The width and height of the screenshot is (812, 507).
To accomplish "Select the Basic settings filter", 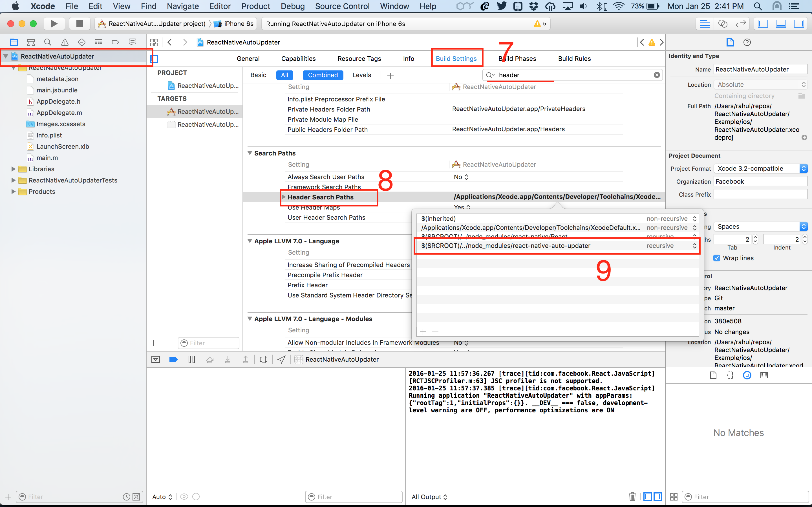I will point(258,75).
